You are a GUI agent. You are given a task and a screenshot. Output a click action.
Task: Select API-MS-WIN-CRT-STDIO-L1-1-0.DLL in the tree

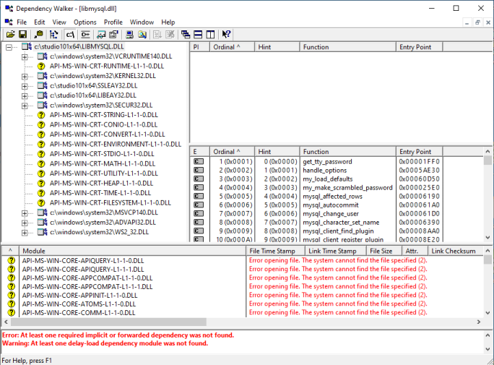102,154
